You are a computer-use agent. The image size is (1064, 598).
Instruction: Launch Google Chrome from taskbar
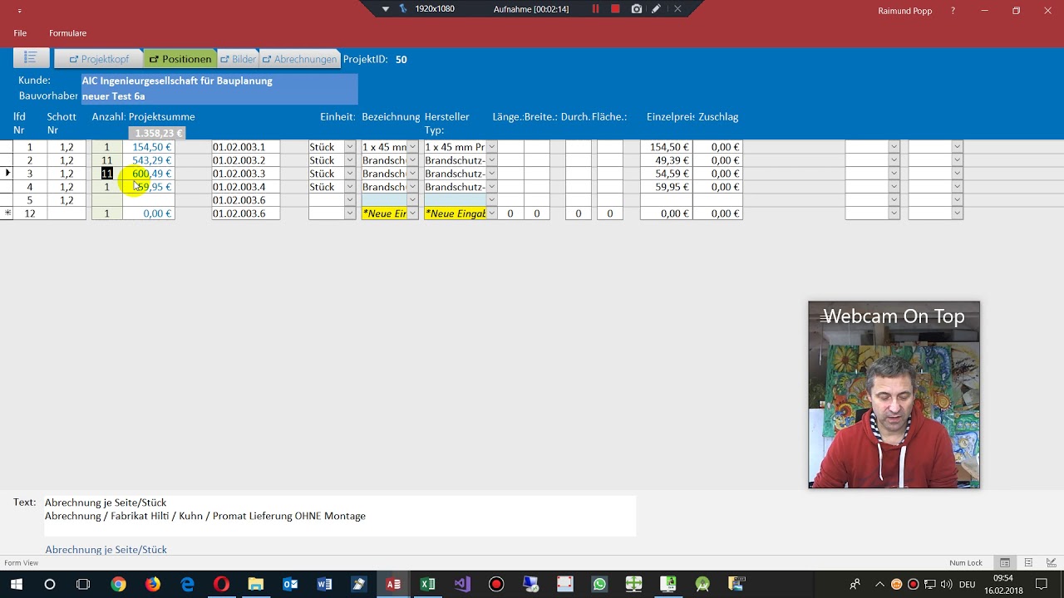click(x=118, y=585)
